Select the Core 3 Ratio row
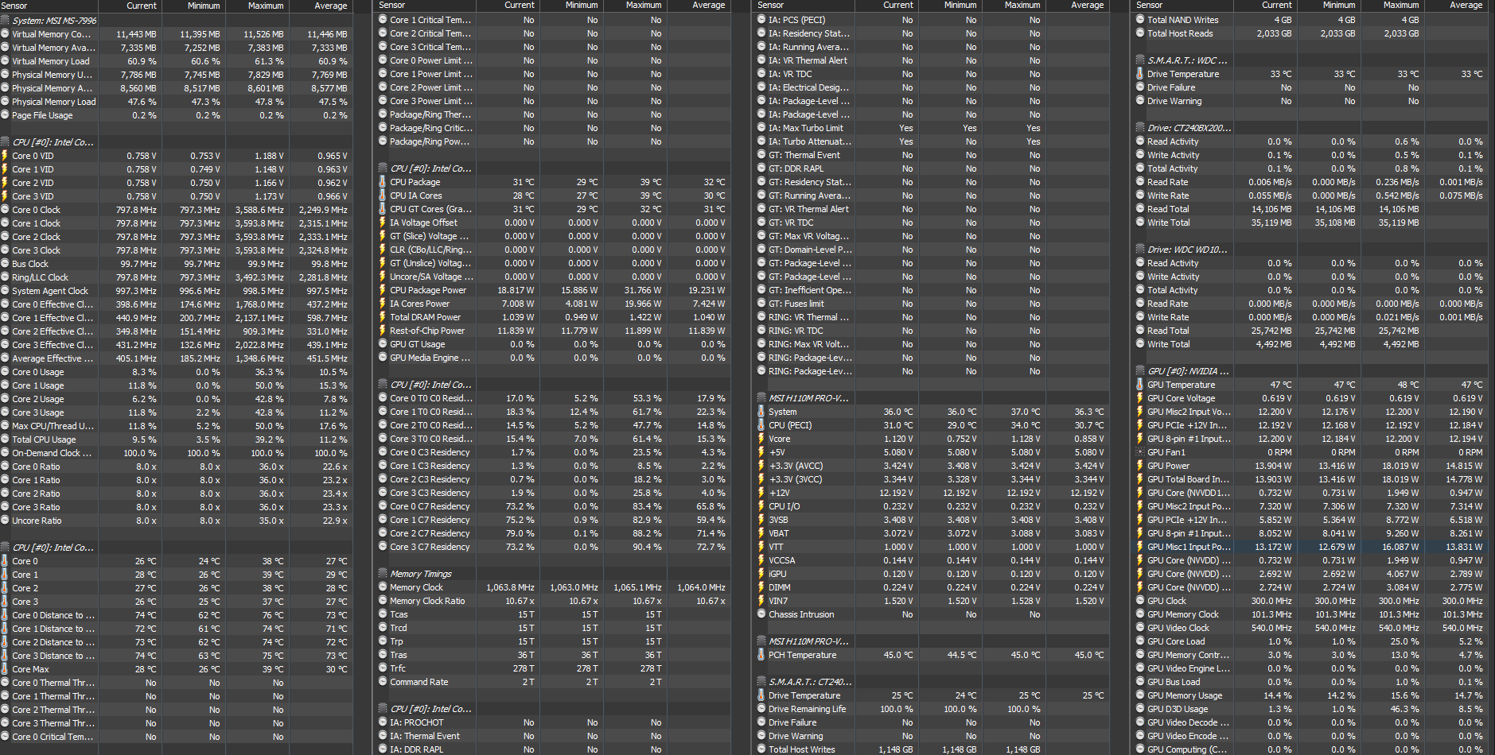 (x=176, y=507)
